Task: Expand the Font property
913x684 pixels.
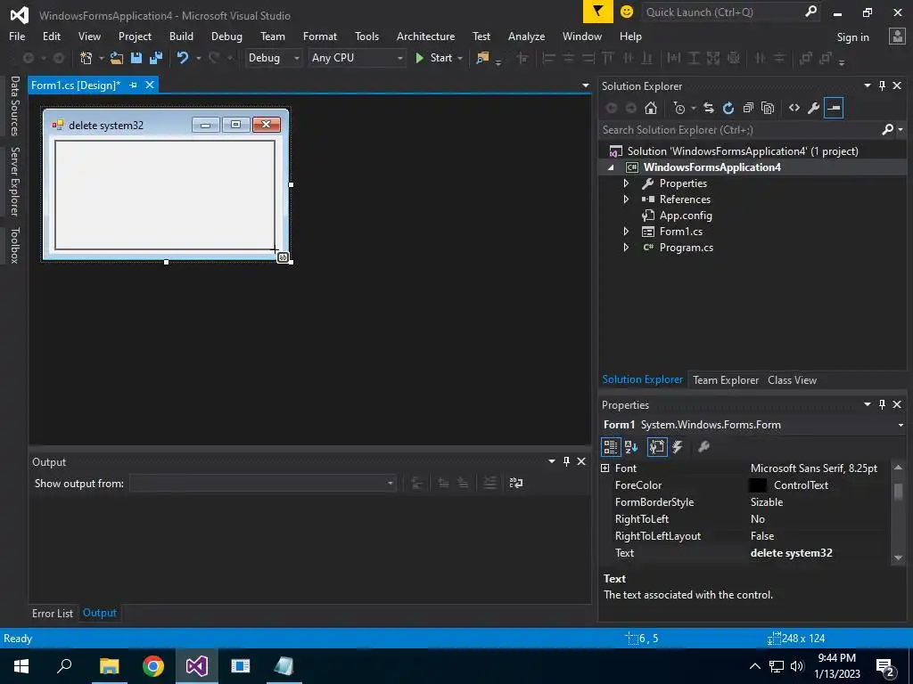Action: click(605, 468)
